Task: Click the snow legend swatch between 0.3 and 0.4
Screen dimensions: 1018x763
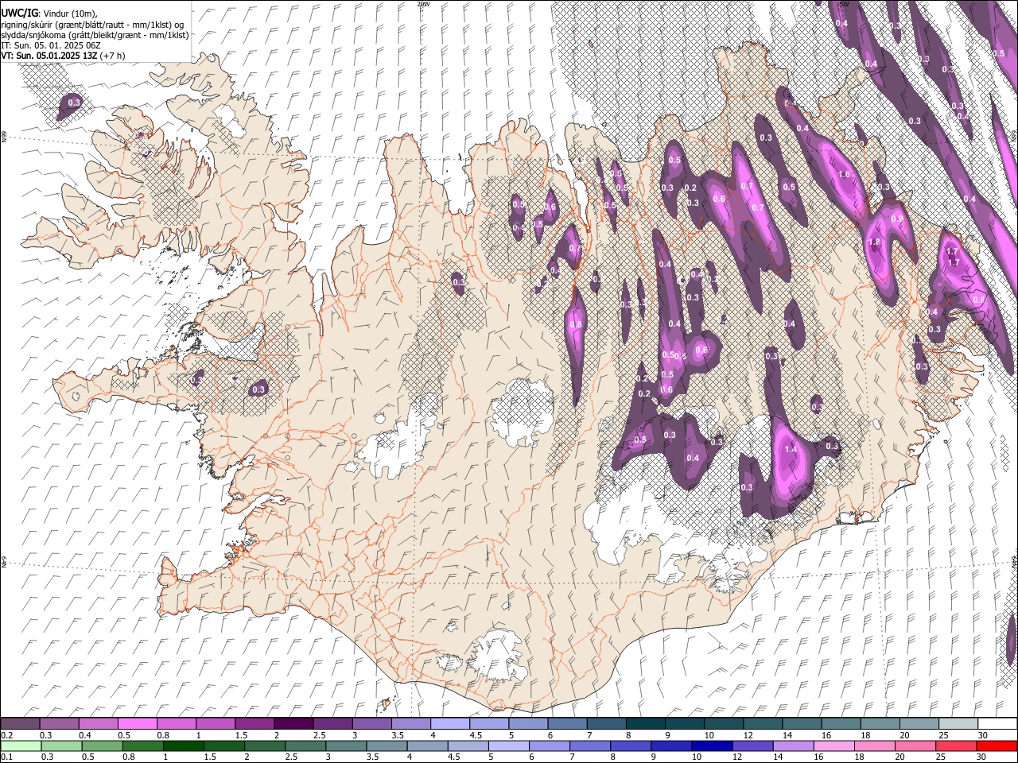Action: coord(59,724)
